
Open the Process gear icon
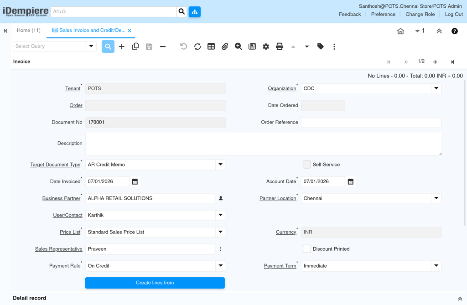point(266,47)
